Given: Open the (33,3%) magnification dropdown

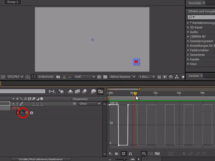Looking at the screenshot, I should (x=15, y=77).
